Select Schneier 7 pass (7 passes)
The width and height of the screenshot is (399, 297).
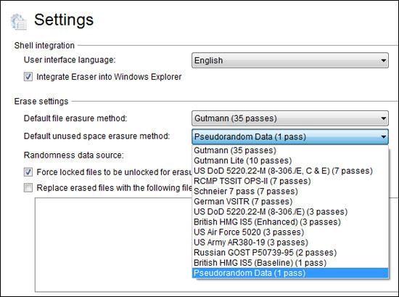click(x=290, y=191)
